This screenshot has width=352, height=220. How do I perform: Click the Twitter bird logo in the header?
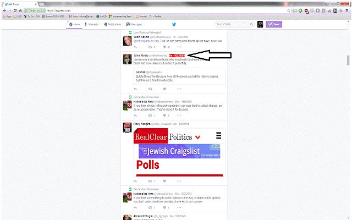174,24
